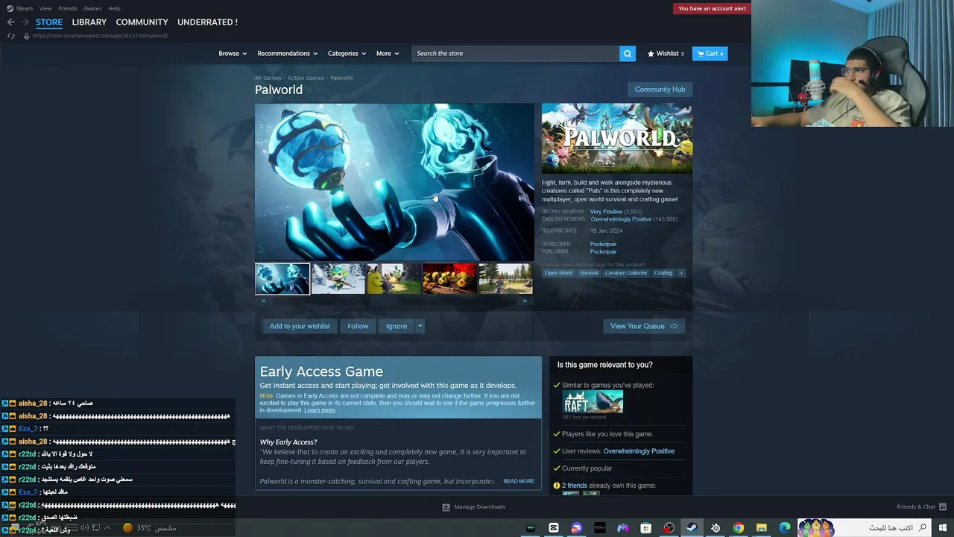This screenshot has height=537, width=954.
Task: Click the Survival tag
Action: [589, 273]
